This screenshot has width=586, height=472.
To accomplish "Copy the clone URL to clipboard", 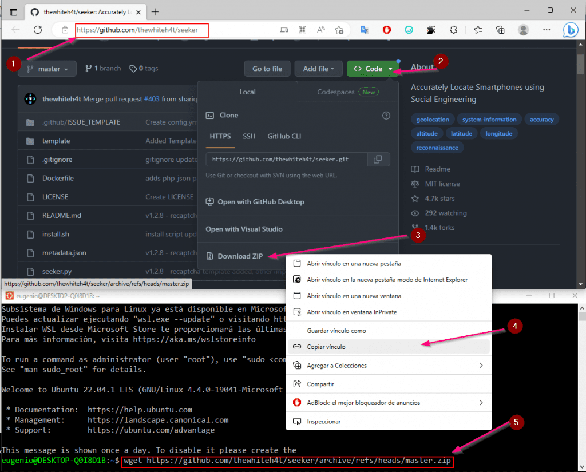I will (378, 160).
